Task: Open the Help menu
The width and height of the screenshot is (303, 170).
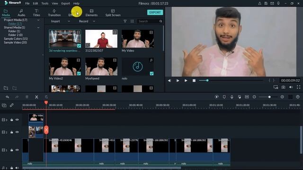Action: point(76,3)
